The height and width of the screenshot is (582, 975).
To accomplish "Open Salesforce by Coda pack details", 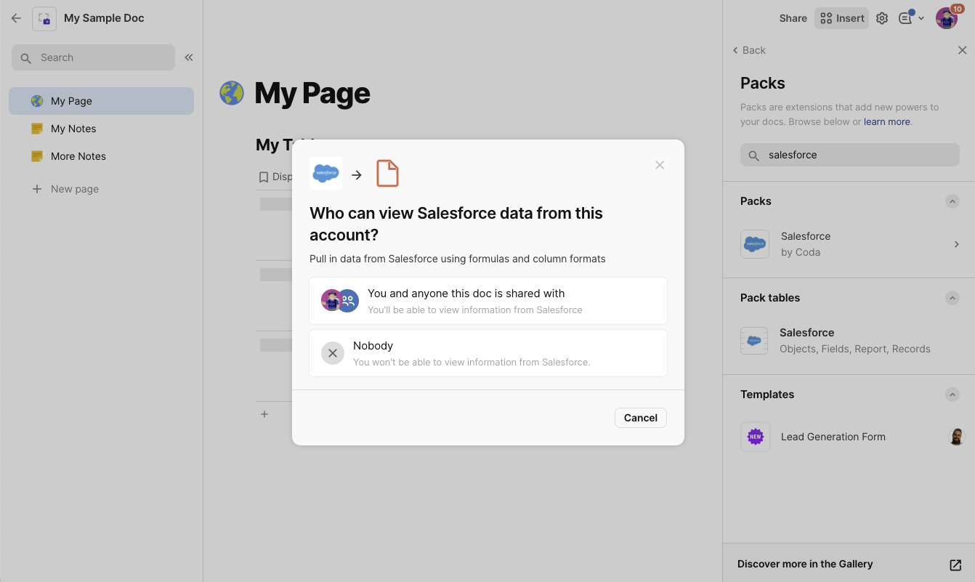I will pyautogui.click(x=849, y=244).
